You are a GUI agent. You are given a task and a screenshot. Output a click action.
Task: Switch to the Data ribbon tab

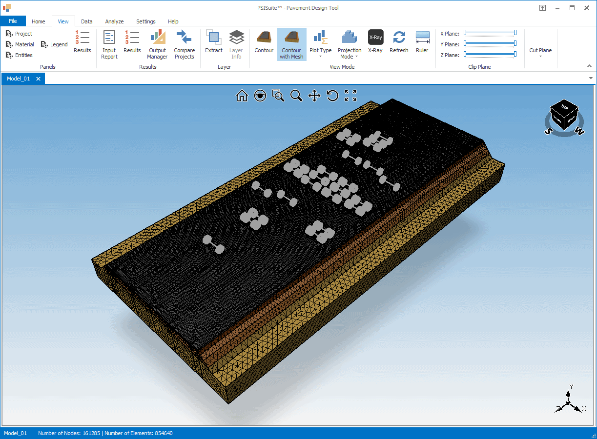pos(87,21)
